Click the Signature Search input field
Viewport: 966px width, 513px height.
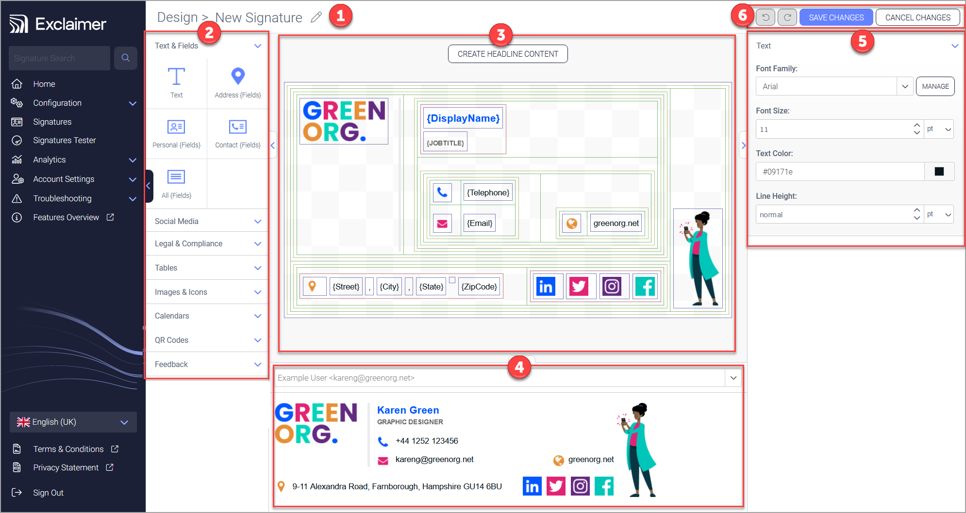[59, 58]
